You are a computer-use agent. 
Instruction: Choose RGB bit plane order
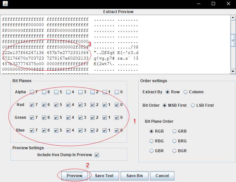point(151,131)
